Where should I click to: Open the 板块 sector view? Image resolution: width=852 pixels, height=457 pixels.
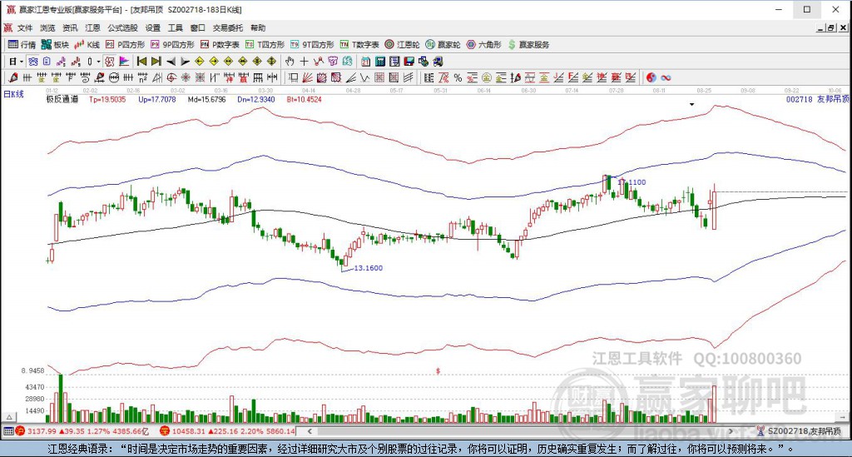pos(55,45)
